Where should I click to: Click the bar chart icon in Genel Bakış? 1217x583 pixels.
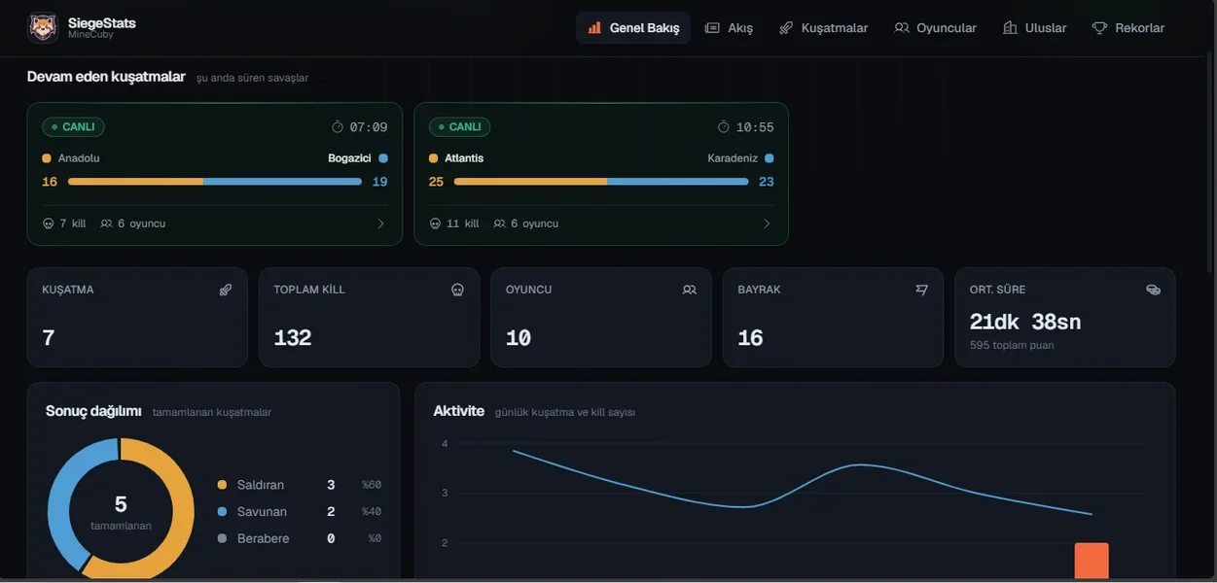594,28
